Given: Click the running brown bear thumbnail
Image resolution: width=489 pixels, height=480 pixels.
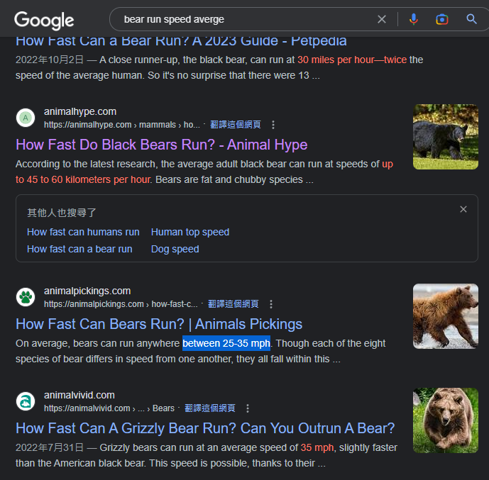Looking at the screenshot, I should click(446, 316).
